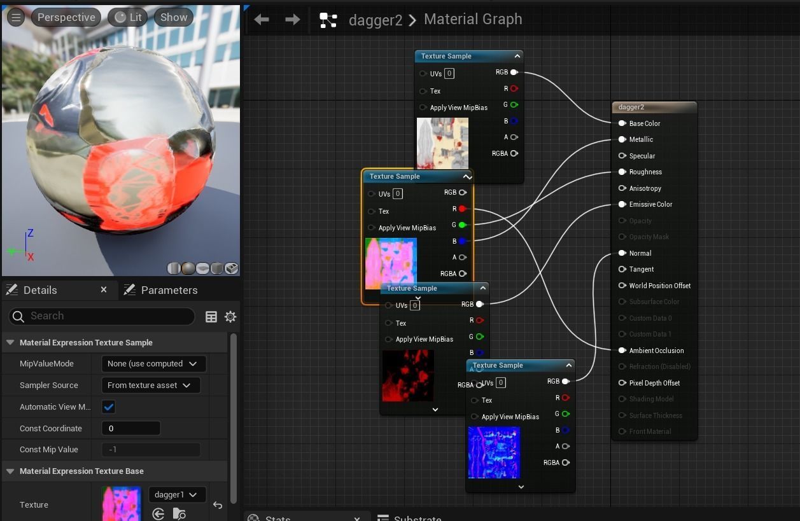Click the red emissive texture preview thumbnail
The width and height of the screenshot is (800, 521).
click(408, 375)
